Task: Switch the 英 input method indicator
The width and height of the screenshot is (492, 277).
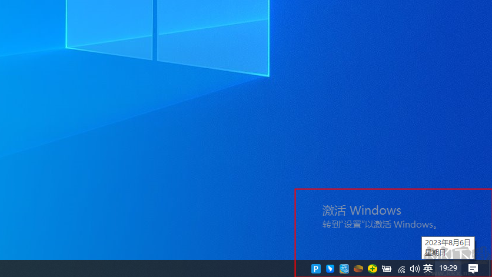Action: coord(428,268)
